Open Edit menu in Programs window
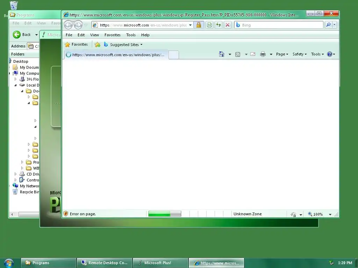Image resolution: width=358 pixels, height=268 pixels. 28,23
